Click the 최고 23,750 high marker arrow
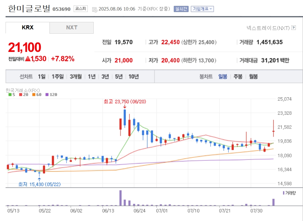The width and height of the screenshot is (303, 221). tap(125, 106)
